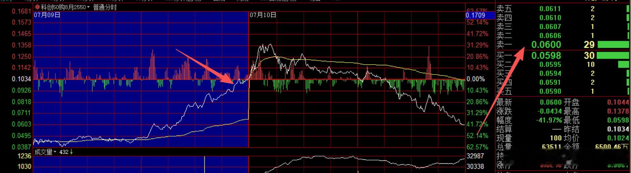Select the 07月10日 date label

[x=263, y=15]
